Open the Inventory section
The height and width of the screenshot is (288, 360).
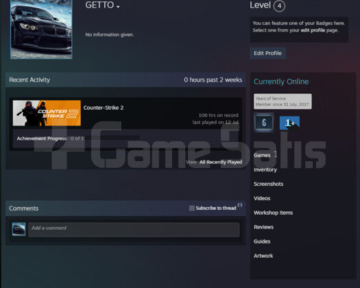265,169
